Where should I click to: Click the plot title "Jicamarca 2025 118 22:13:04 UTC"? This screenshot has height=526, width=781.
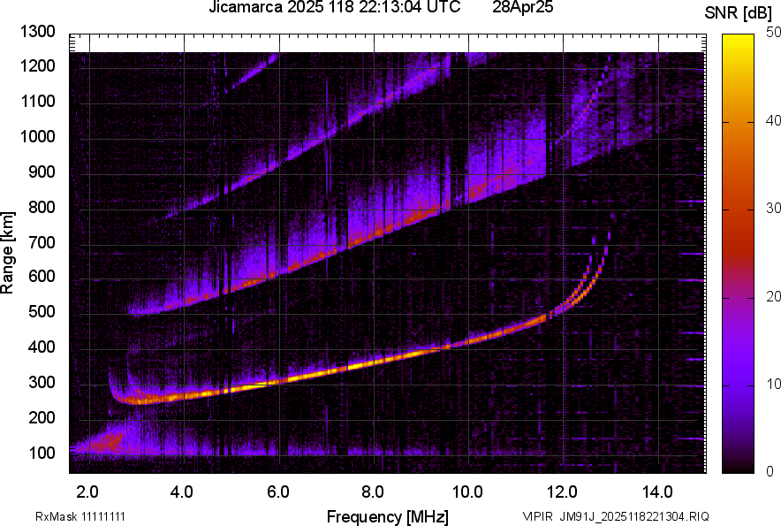(334, 7)
